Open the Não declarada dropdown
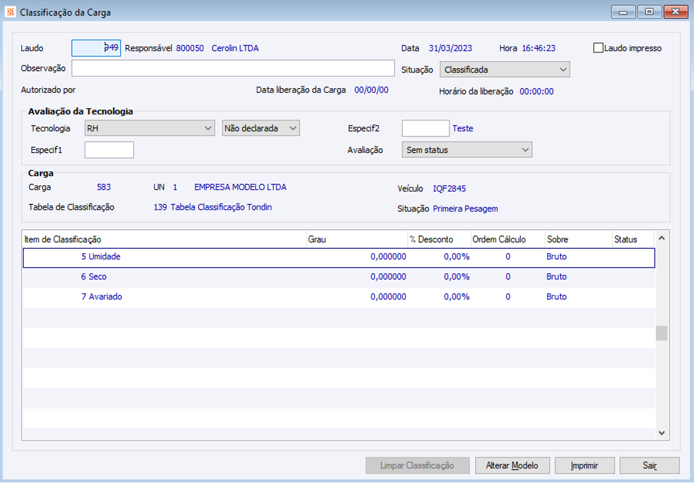The image size is (694, 483). pyautogui.click(x=260, y=129)
